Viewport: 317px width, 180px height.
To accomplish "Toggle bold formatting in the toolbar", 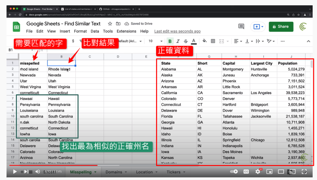I will tap(170, 41).
